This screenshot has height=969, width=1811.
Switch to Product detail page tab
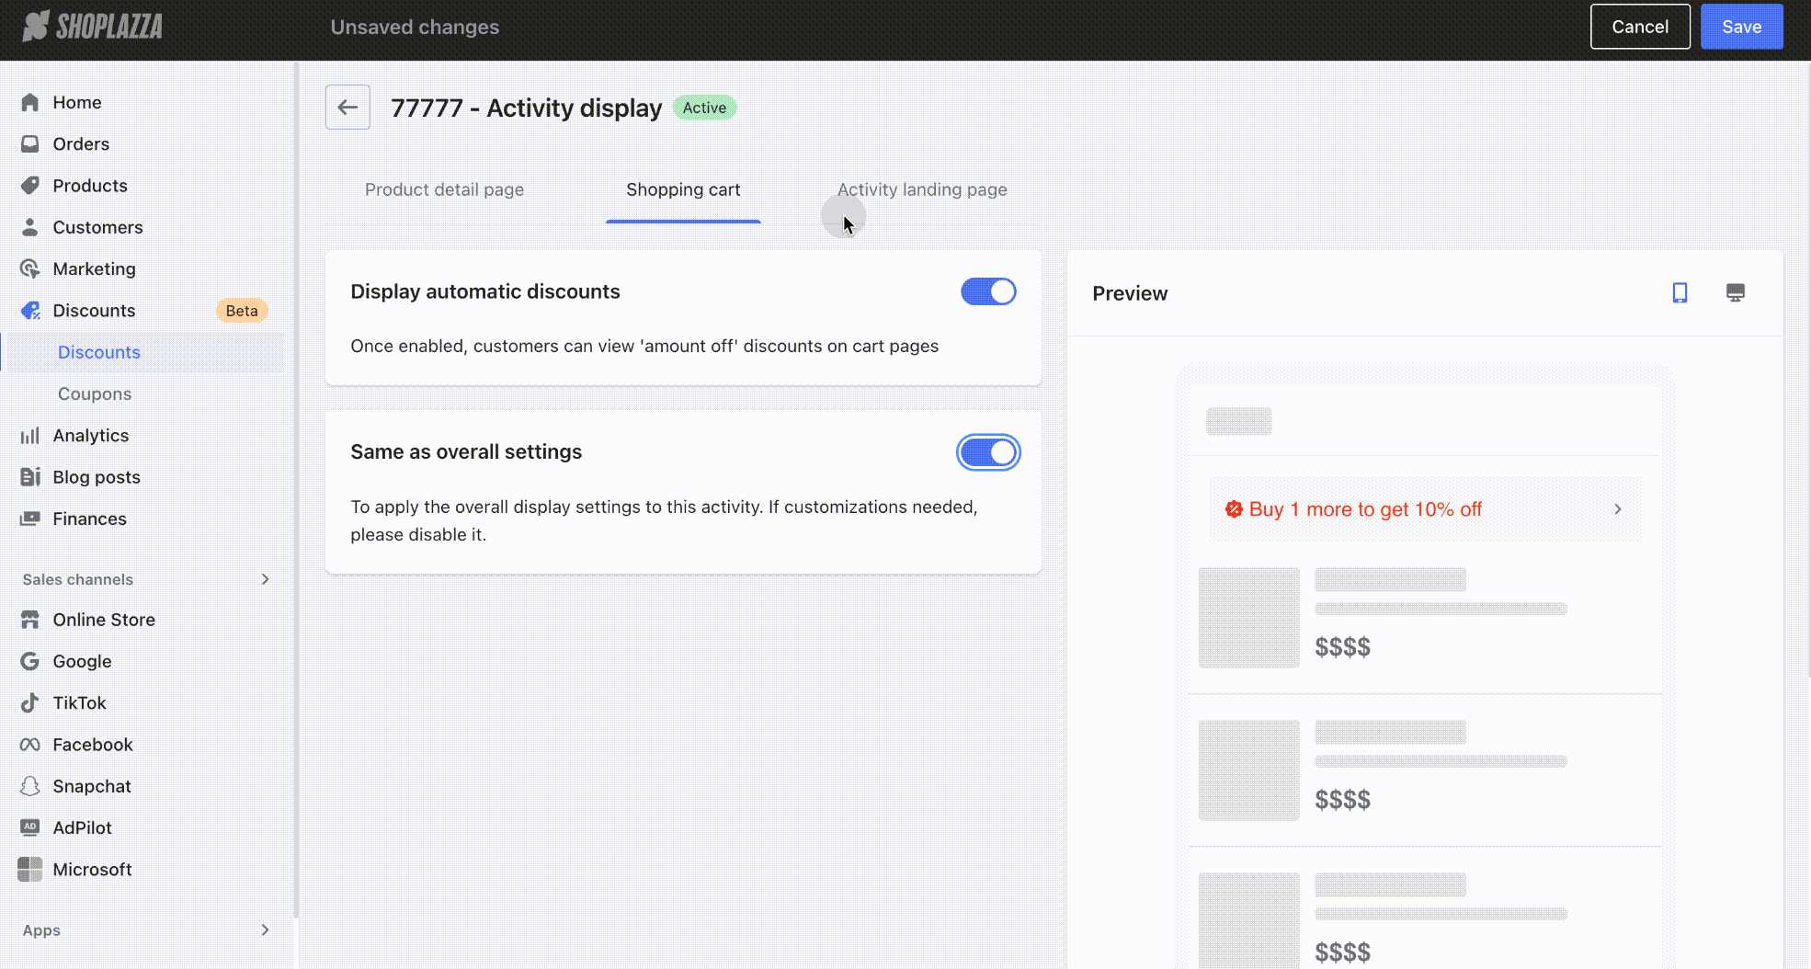pyautogui.click(x=444, y=190)
